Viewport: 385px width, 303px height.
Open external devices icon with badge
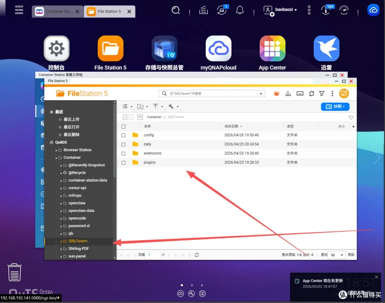[222, 10]
